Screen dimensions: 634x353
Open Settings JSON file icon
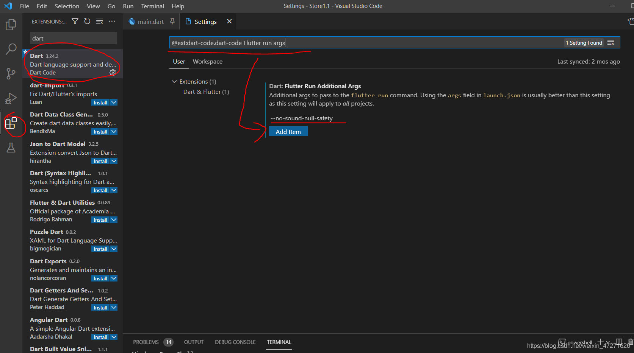(631, 21)
